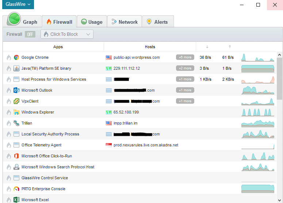Click the public-api.wordpress.com host
Screen dimensions: 283x203
point(137,57)
